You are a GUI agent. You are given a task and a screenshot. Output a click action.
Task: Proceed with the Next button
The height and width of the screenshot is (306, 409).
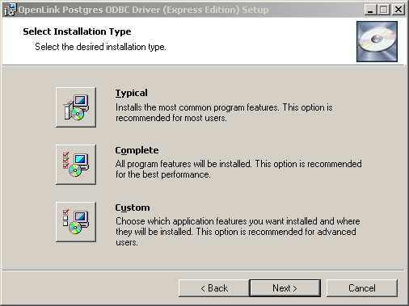click(x=285, y=288)
